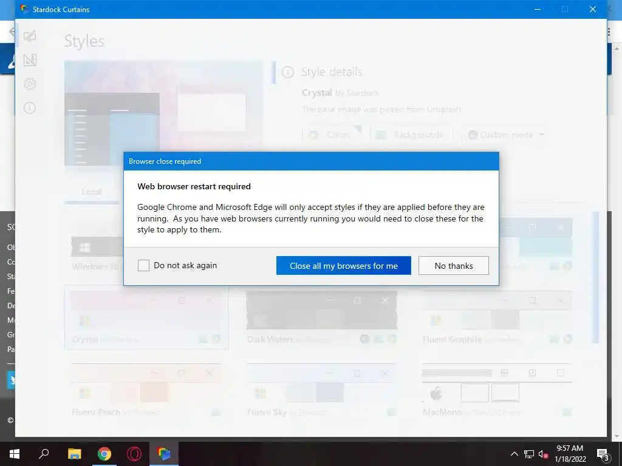The image size is (622, 466).
Task: Open the About info icon in sidebar
Action: pos(30,108)
